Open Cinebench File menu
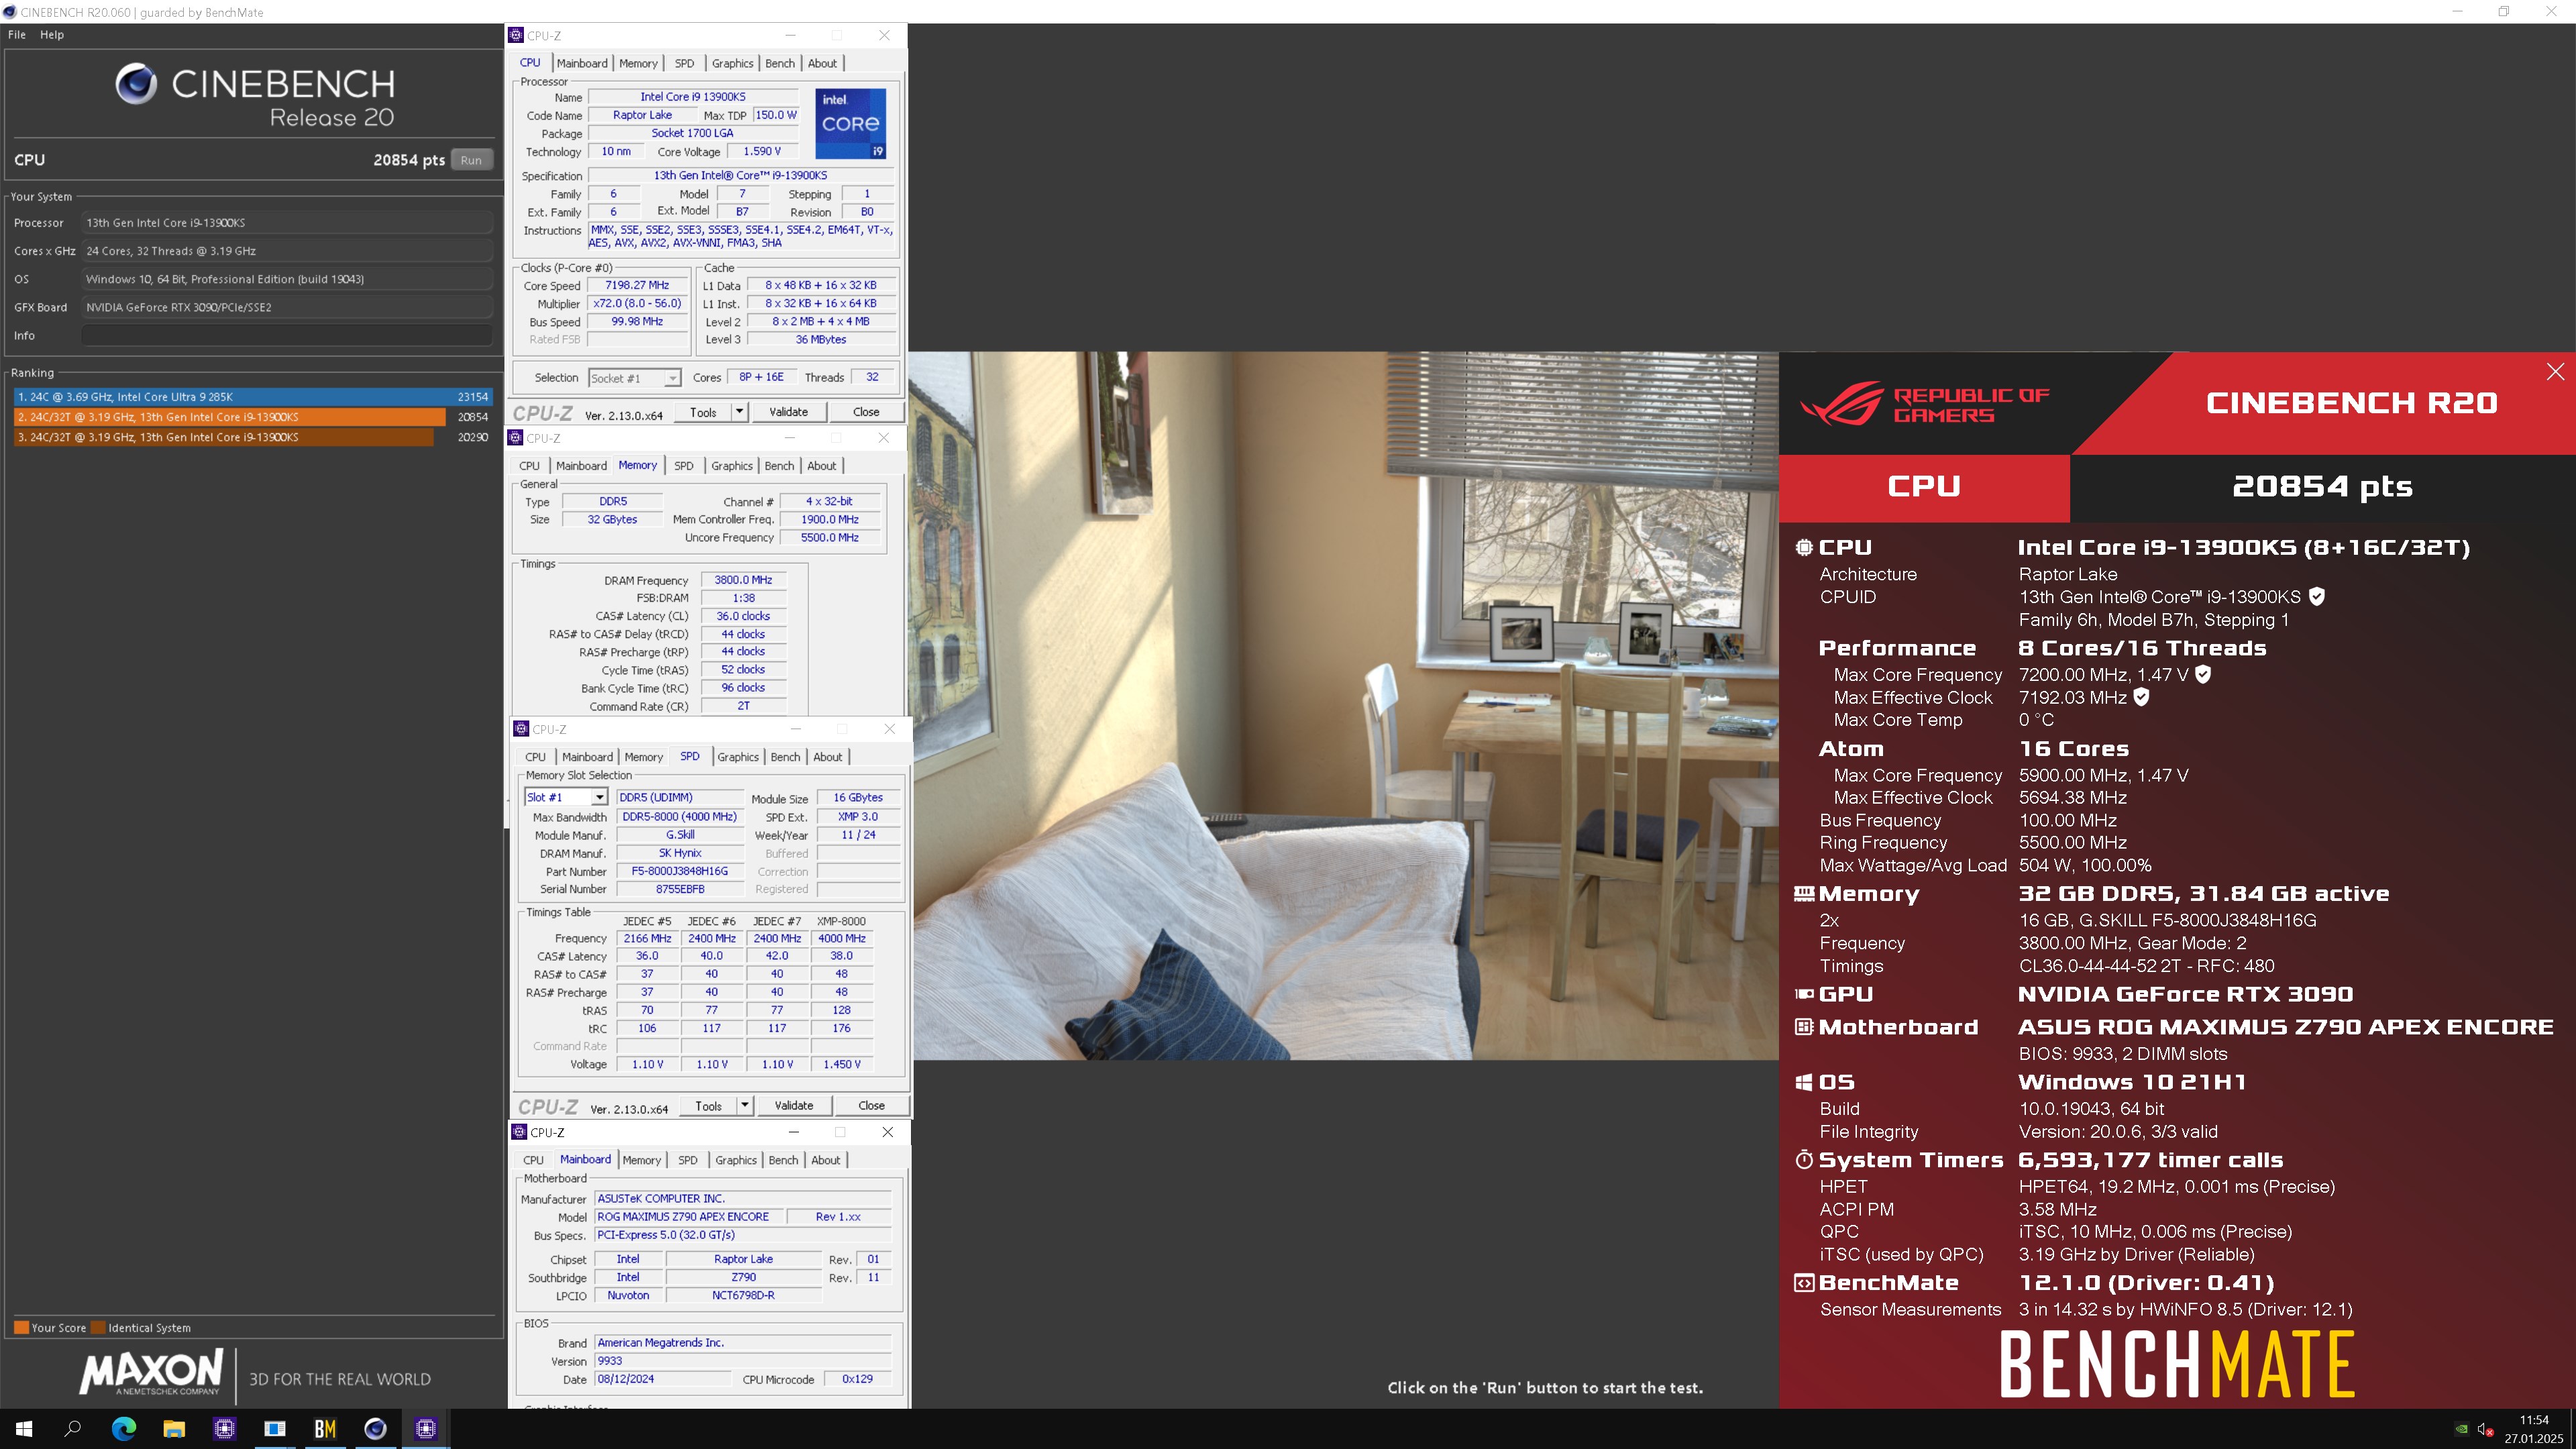 pos(17,35)
